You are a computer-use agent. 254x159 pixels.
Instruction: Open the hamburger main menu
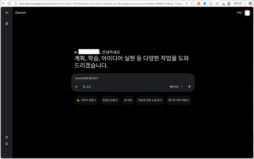point(7,12)
